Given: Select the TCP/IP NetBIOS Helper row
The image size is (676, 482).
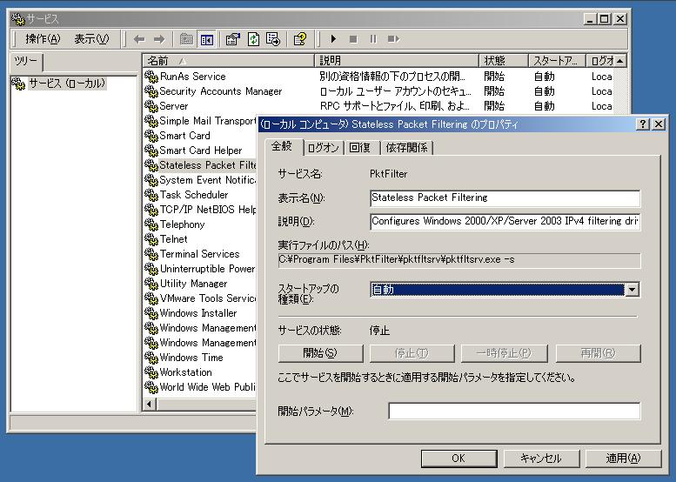Looking at the screenshot, I should point(200,210).
